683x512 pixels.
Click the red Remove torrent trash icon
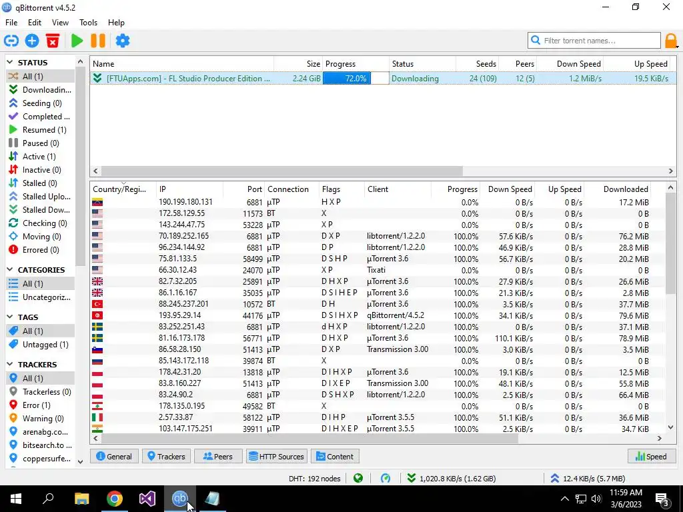pyautogui.click(x=53, y=41)
